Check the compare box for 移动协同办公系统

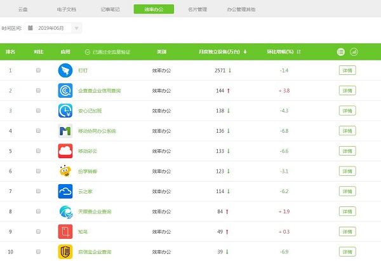coord(38,131)
